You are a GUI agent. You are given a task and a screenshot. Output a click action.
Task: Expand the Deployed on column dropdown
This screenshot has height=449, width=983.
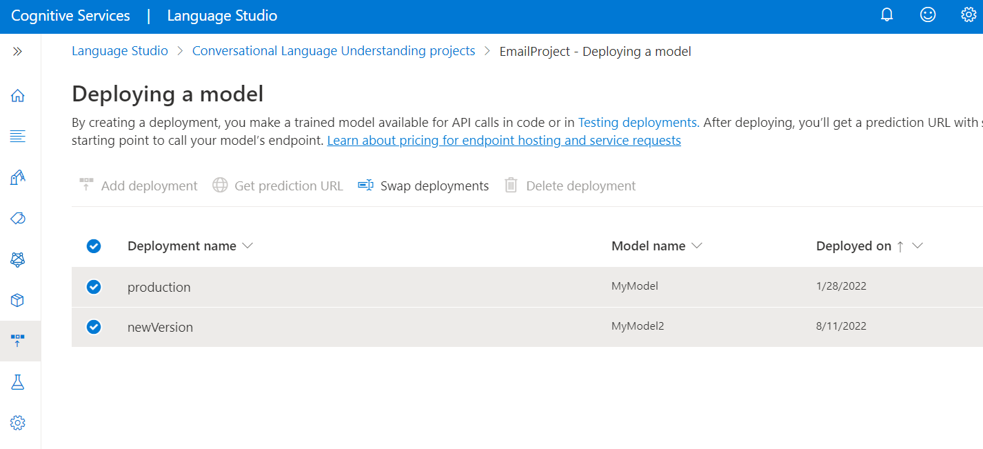coord(918,246)
